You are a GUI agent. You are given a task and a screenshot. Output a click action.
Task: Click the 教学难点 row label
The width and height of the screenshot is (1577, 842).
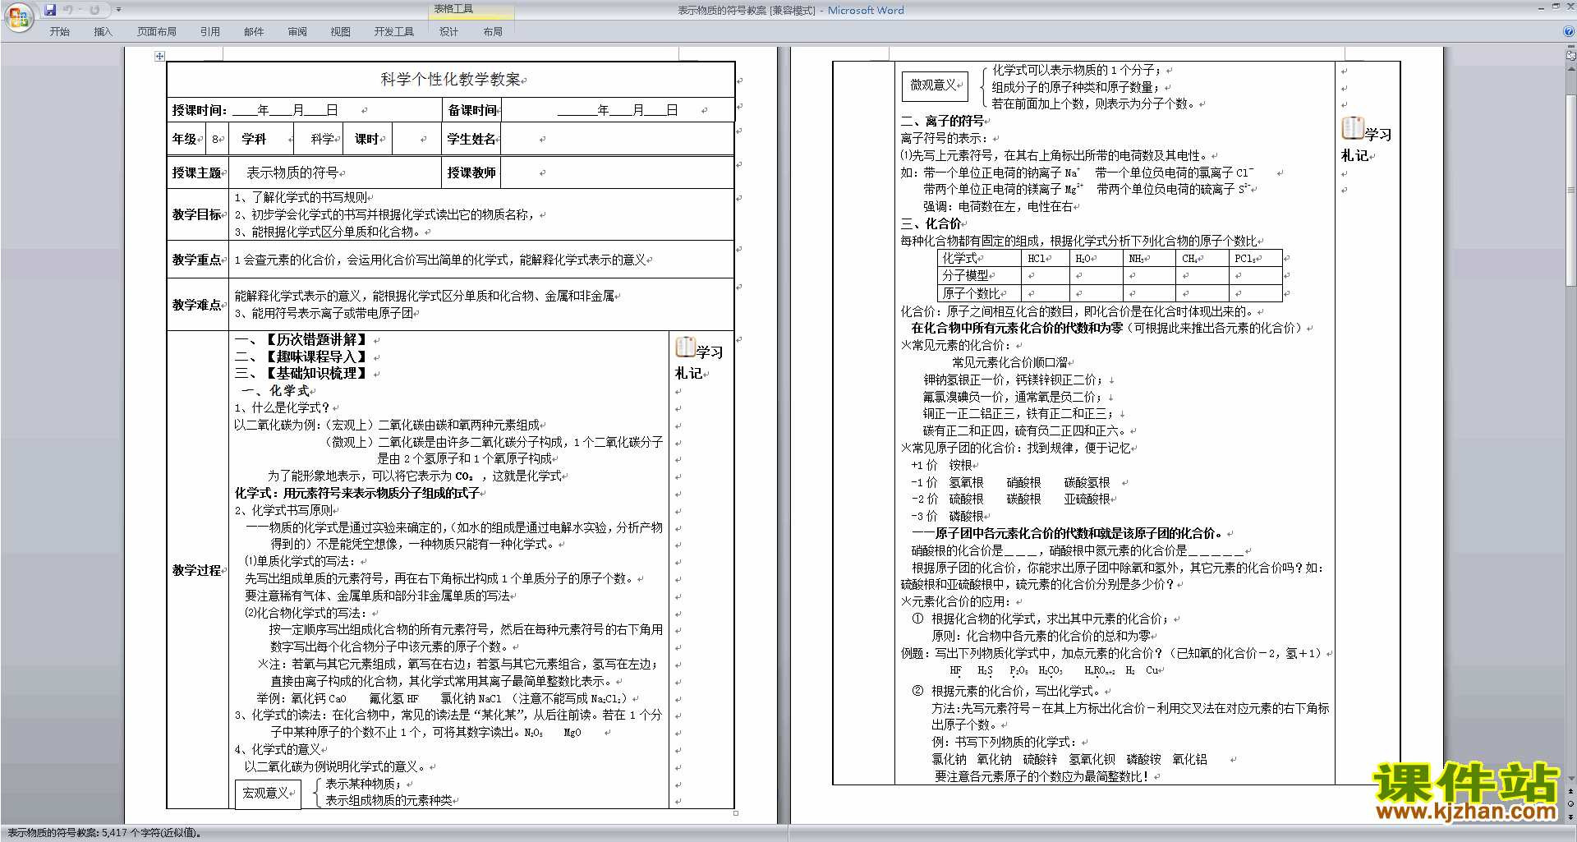pyautogui.click(x=197, y=305)
